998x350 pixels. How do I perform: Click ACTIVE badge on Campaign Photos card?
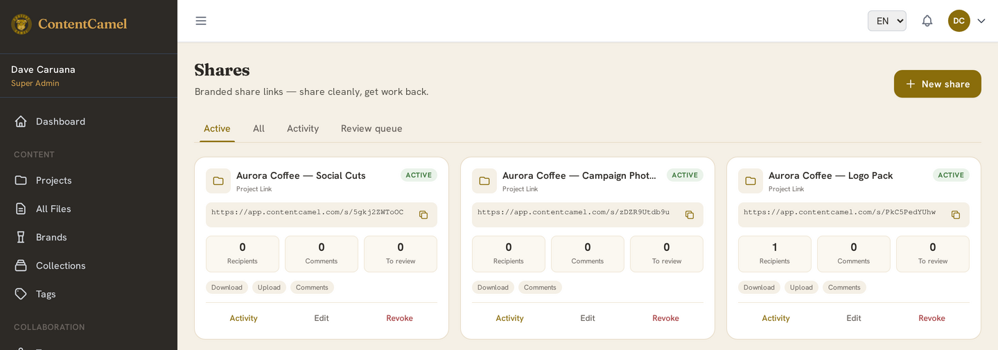685,175
